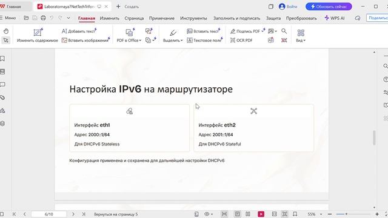The height and width of the screenshot is (218, 388).
Task: Go to first page button
Action: point(14,214)
